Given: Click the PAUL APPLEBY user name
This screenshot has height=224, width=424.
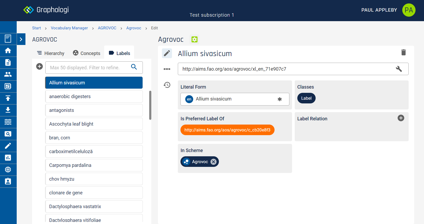Looking at the screenshot, I should pos(379,10).
